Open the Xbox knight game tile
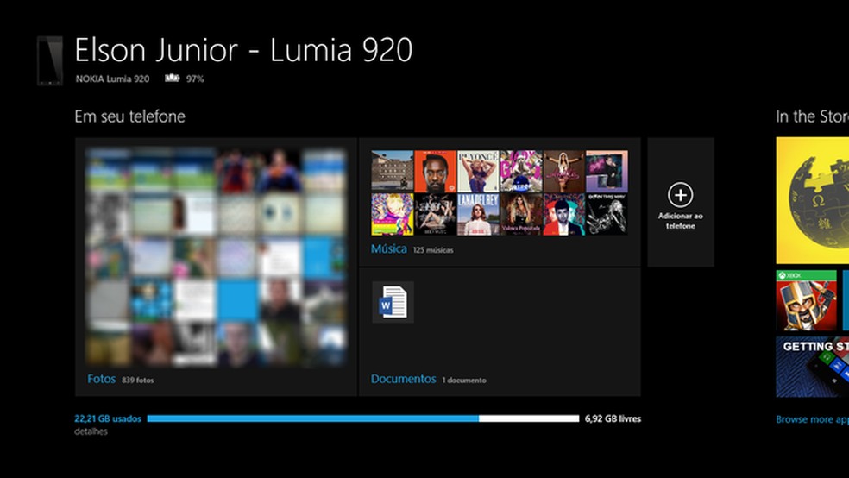Viewport: 849px width, 478px height. 806,300
